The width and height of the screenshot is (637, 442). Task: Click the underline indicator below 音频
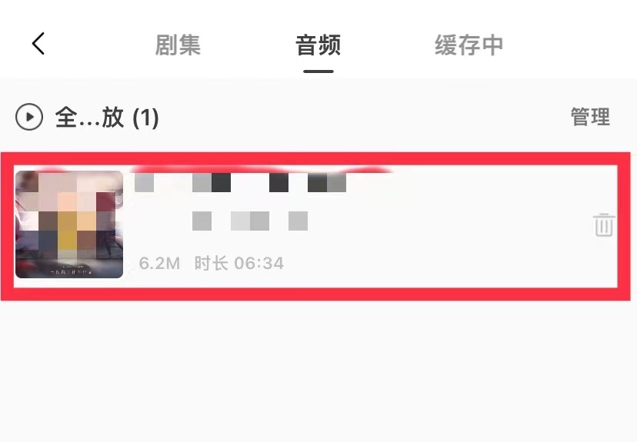coord(318,71)
